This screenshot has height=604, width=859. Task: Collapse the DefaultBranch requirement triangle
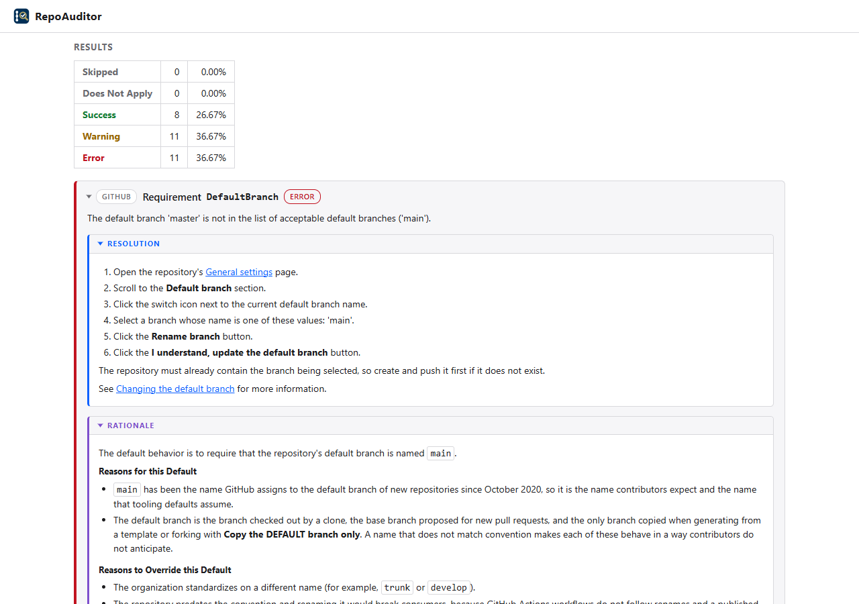[x=89, y=197]
